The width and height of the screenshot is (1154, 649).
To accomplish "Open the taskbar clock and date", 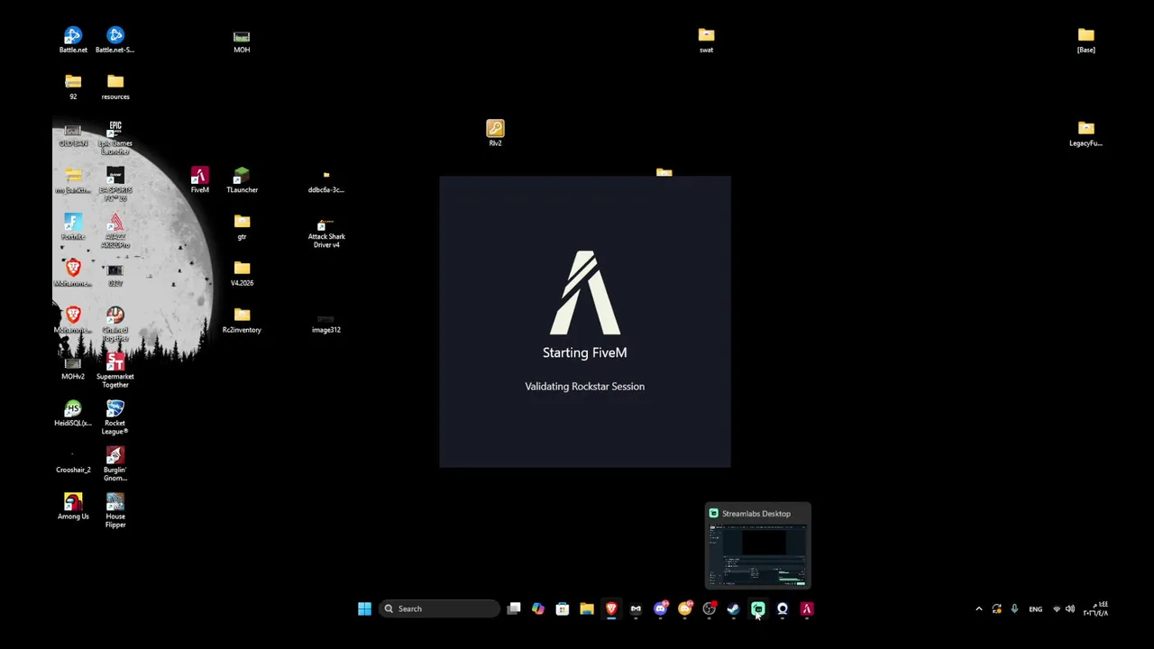I will click(x=1095, y=608).
